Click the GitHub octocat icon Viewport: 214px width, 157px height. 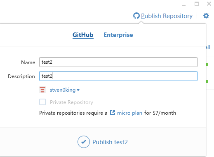[136, 16]
